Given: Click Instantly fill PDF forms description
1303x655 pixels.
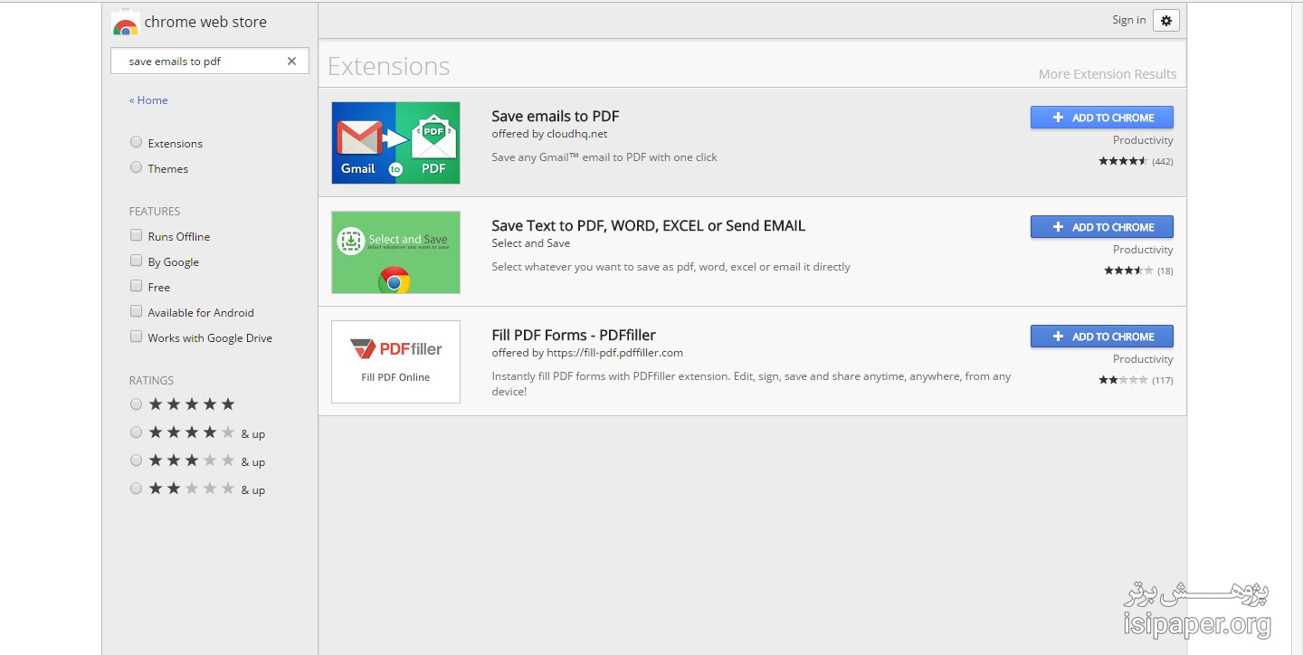Looking at the screenshot, I should (751, 384).
